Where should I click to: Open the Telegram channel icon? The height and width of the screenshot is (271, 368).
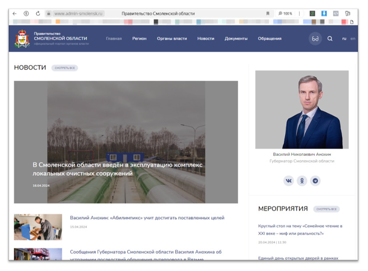[315, 180]
